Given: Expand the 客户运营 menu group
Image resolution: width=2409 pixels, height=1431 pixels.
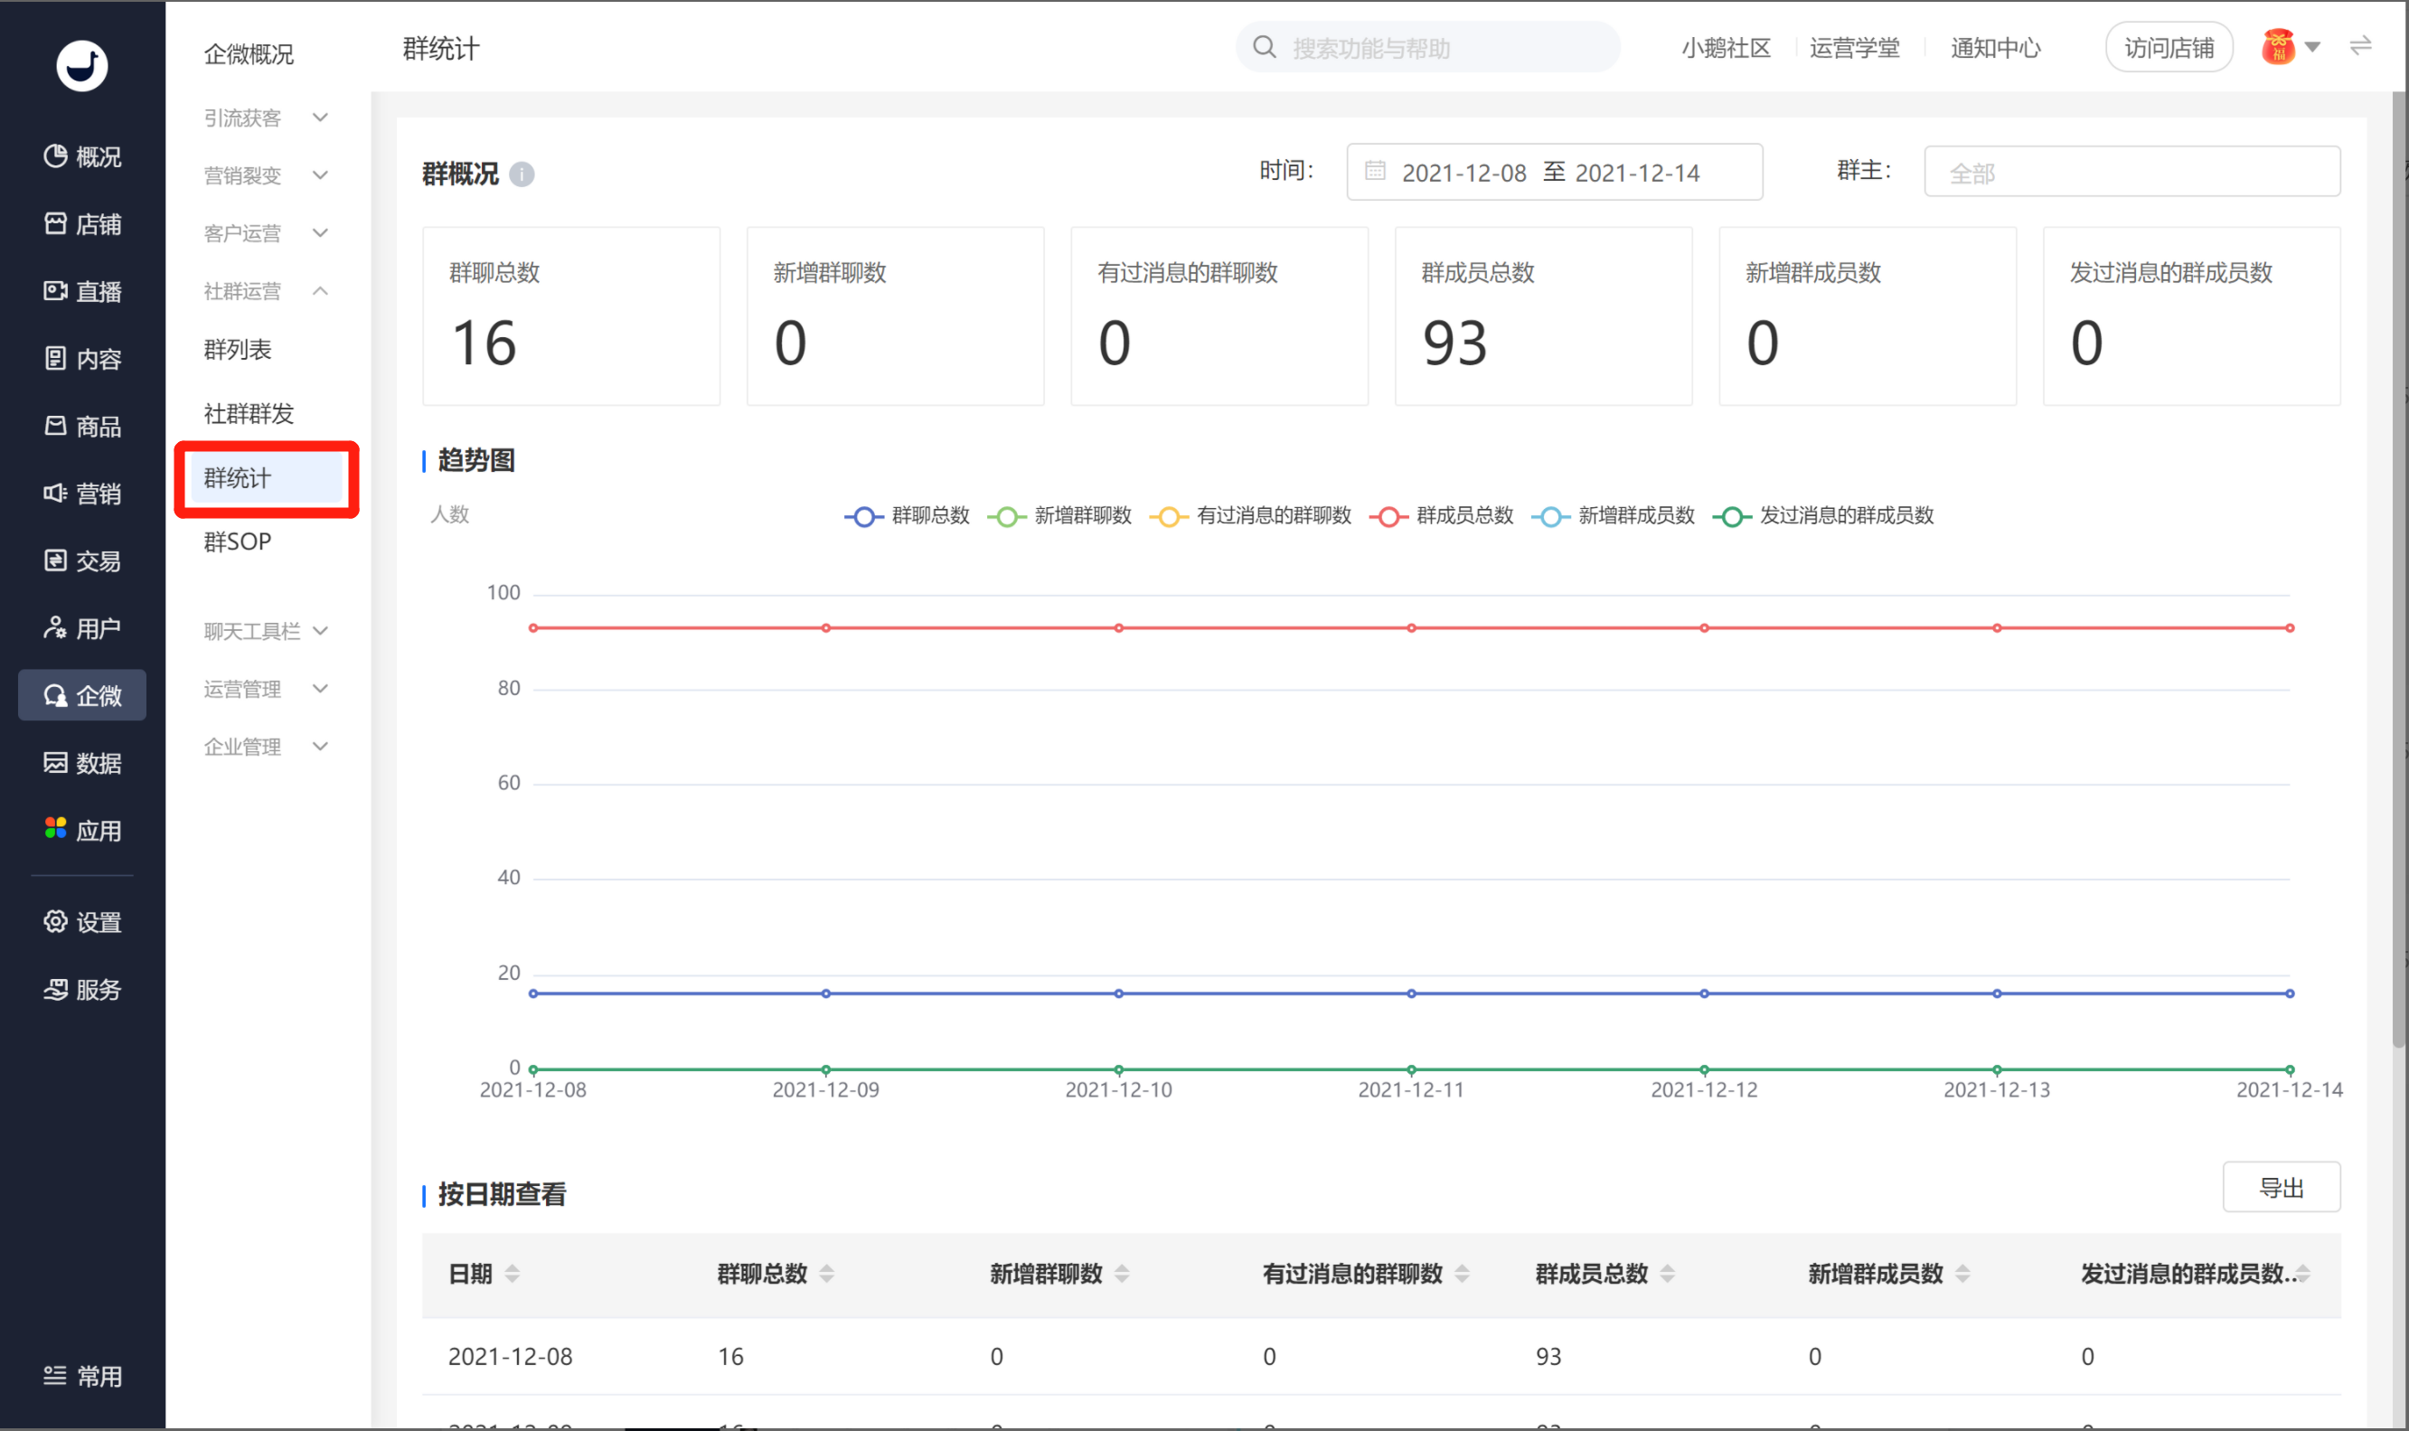Looking at the screenshot, I should (x=267, y=233).
